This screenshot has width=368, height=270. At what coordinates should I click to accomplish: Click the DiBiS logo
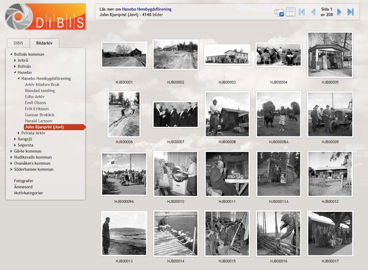(46, 17)
